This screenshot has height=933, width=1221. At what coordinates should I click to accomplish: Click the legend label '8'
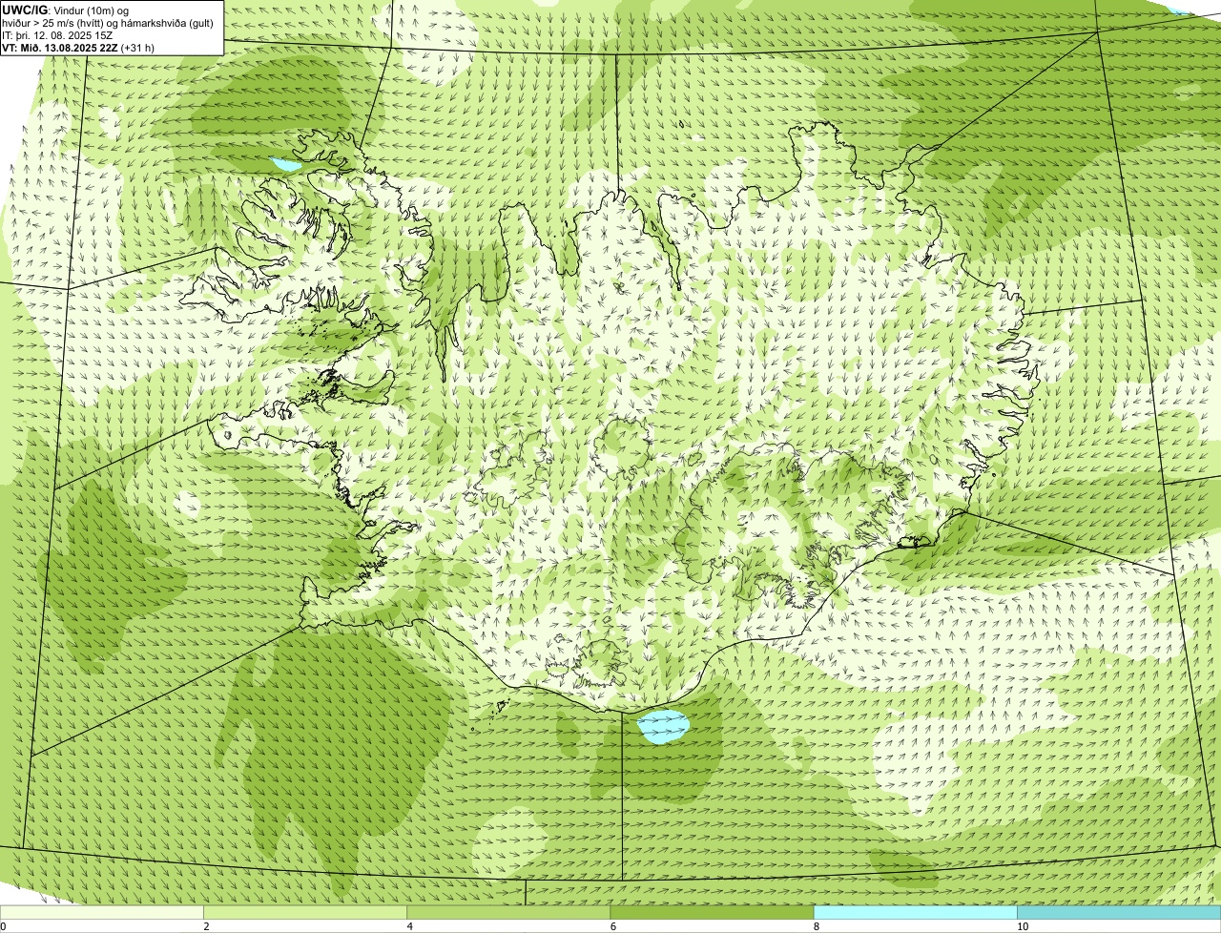[x=817, y=926]
